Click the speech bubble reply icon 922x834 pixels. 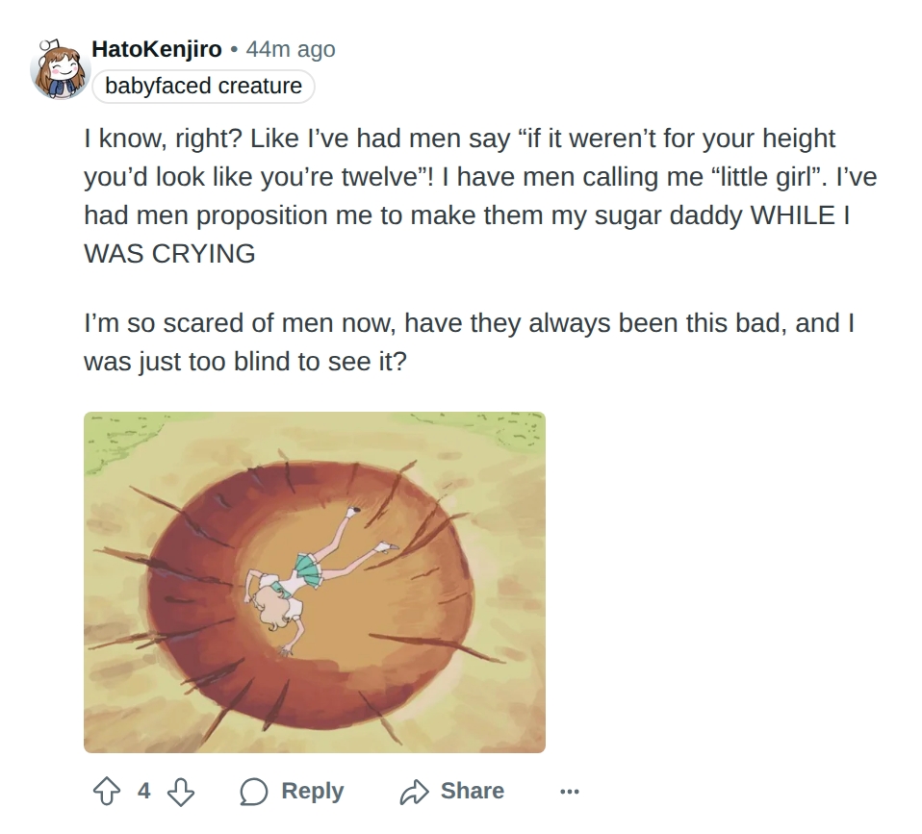254,792
